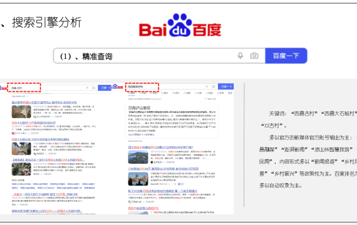Open 搜索工具 filter in right results screenshot
The image size is (357, 225).
(x=210, y=99)
